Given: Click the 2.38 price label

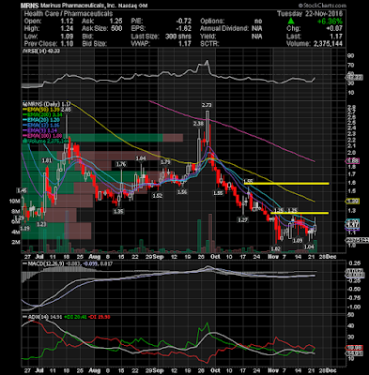Looking at the screenshot, I should click(x=198, y=124).
